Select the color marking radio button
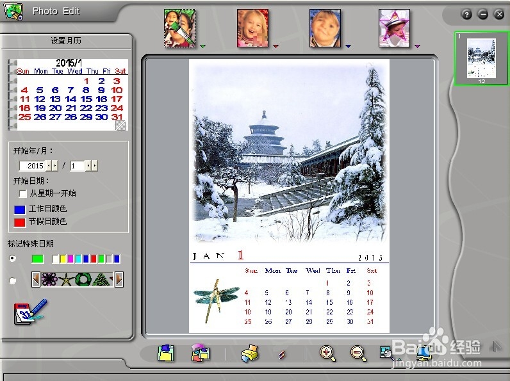 [x=12, y=259]
